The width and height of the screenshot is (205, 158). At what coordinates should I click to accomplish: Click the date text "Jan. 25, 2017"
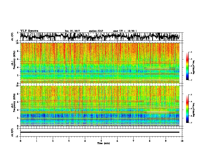[x=72, y=31]
